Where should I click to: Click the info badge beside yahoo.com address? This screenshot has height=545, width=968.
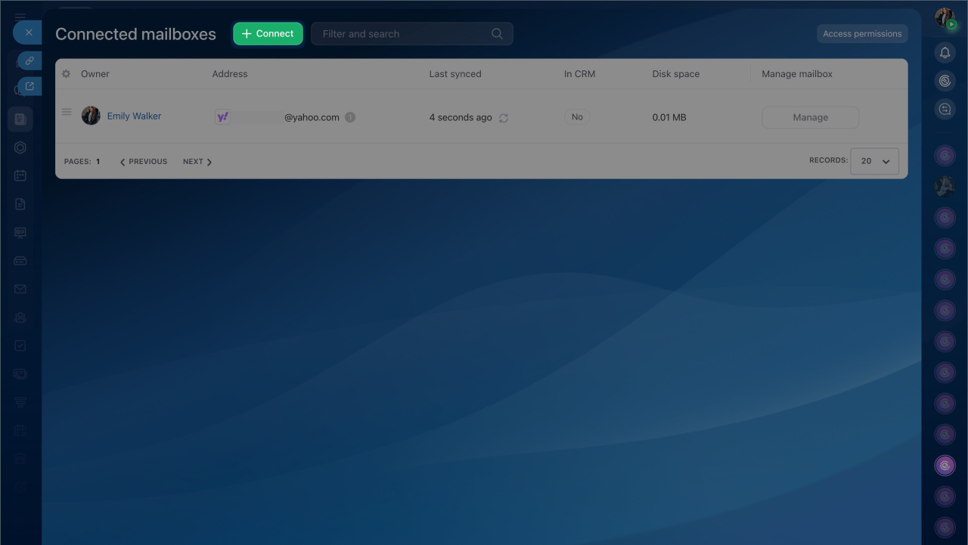[350, 117]
